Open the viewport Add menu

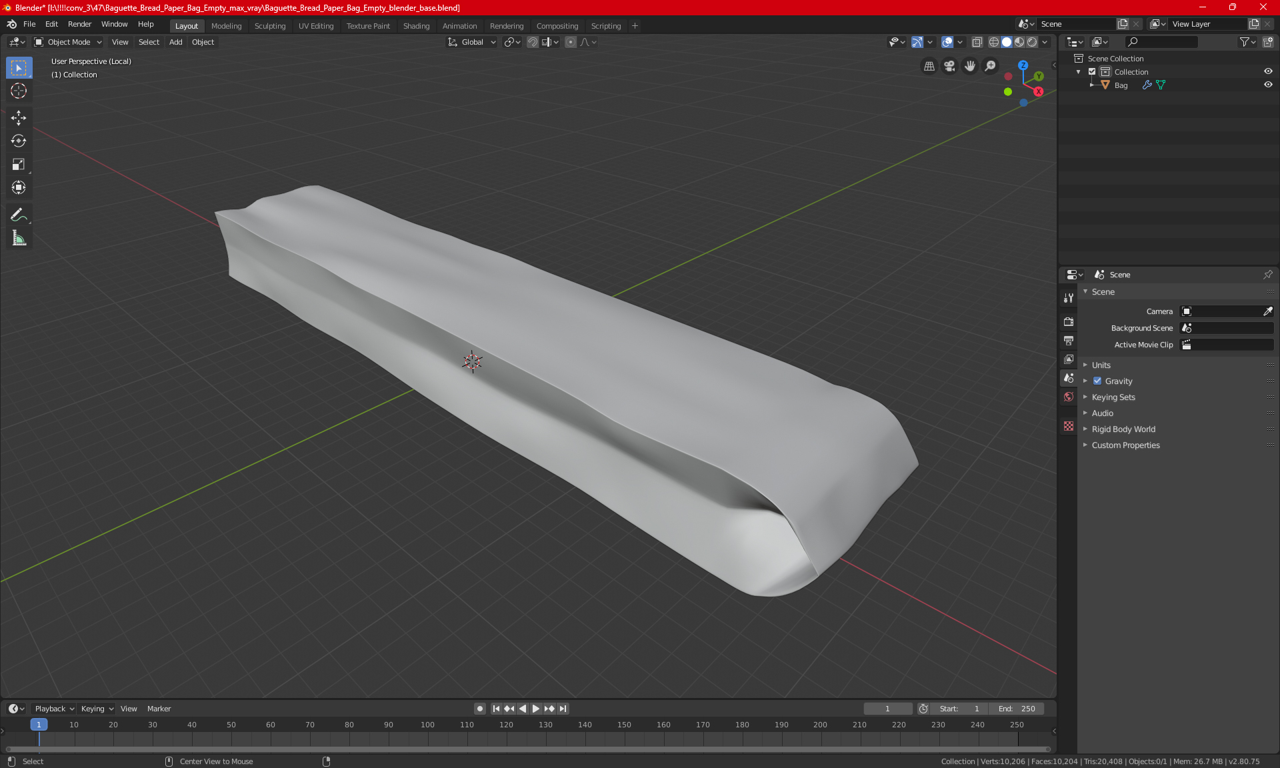click(175, 42)
